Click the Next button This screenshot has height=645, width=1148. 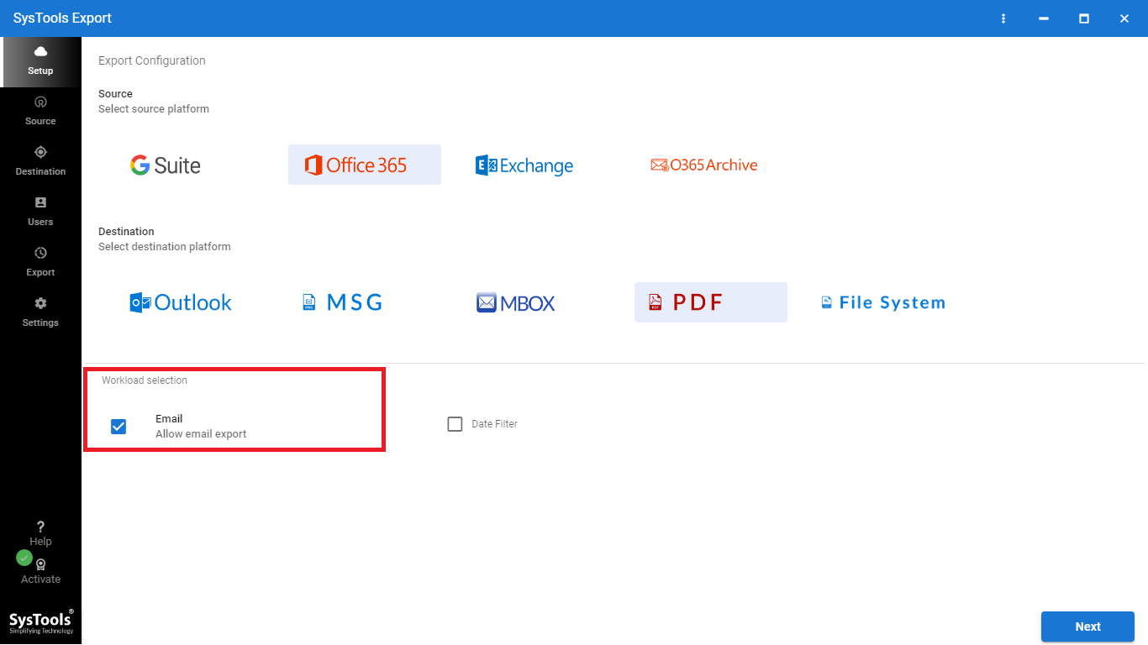point(1087,627)
